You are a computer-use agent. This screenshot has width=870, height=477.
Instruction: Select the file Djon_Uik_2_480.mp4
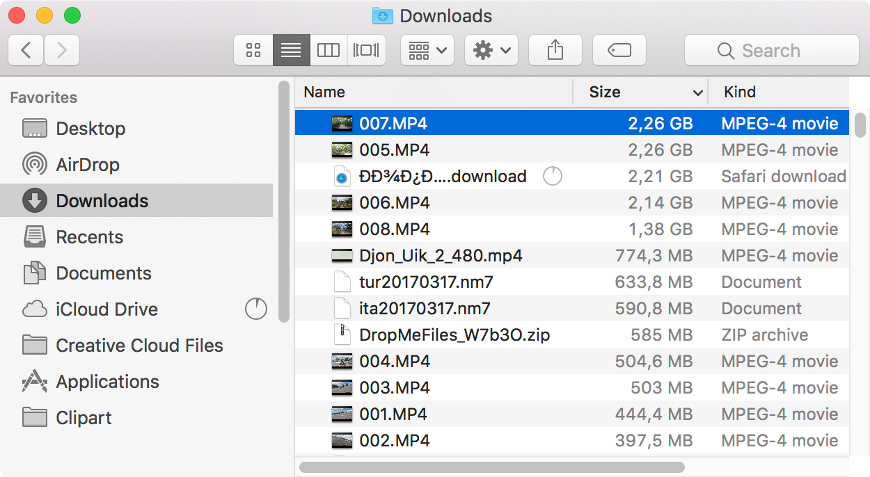pyautogui.click(x=572, y=256)
